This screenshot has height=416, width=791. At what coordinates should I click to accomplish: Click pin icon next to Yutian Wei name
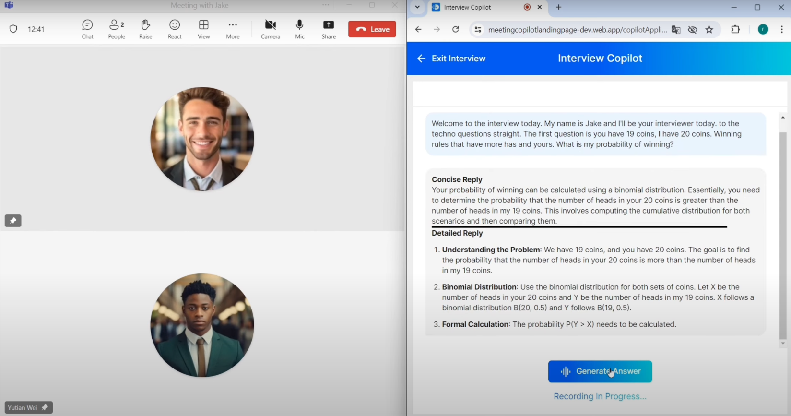click(x=45, y=407)
